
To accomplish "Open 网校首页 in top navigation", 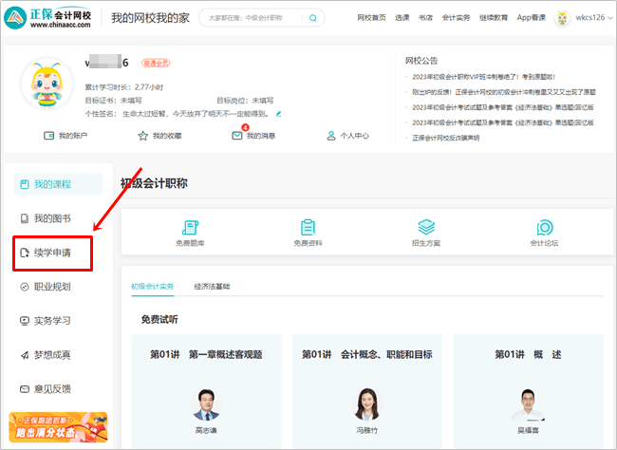I will click(371, 18).
